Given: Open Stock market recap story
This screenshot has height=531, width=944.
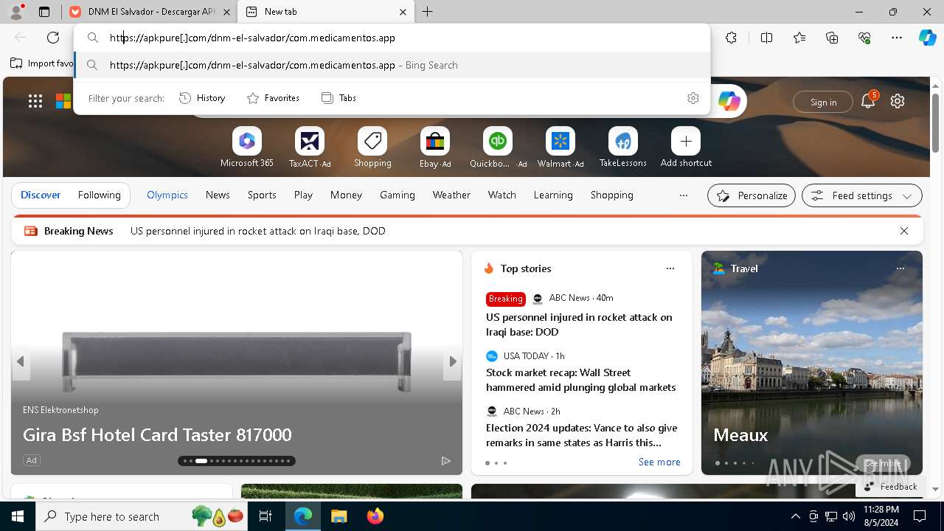Looking at the screenshot, I should pyautogui.click(x=581, y=380).
